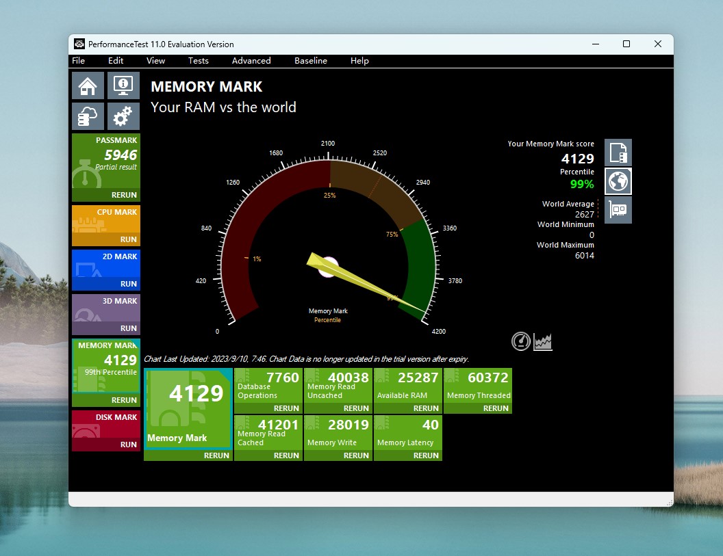Click the 25% percentile marker on gauge

pyautogui.click(x=330, y=196)
